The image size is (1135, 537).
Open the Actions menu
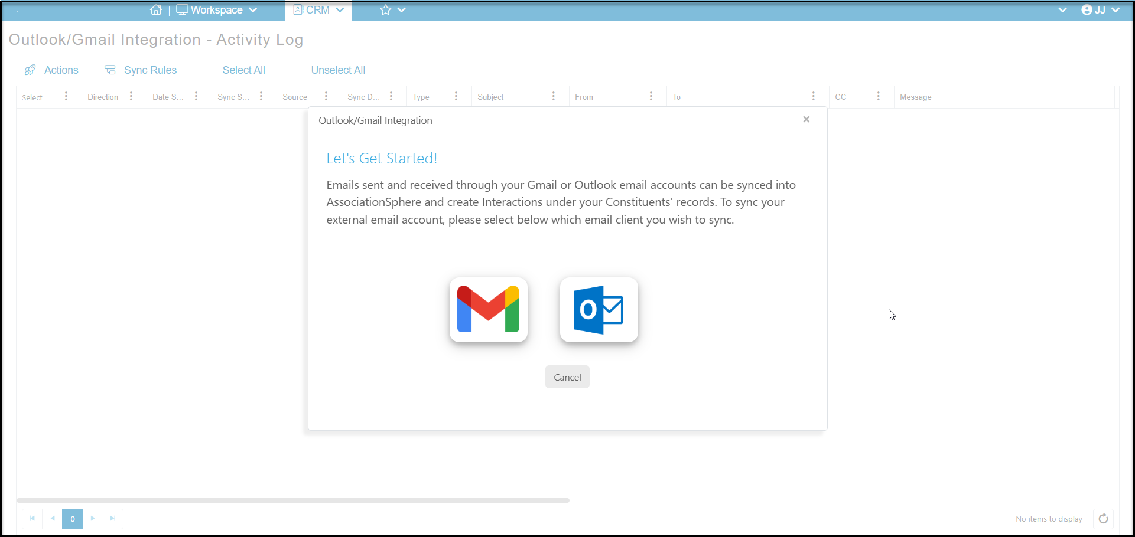click(x=51, y=70)
